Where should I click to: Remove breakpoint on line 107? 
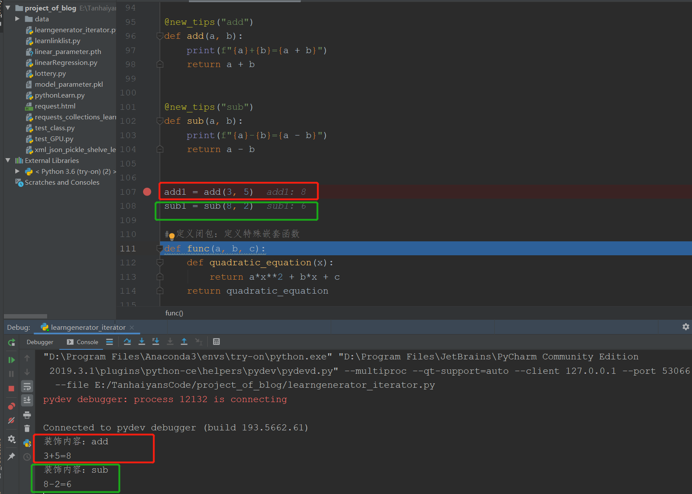pyautogui.click(x=147, y=192)
